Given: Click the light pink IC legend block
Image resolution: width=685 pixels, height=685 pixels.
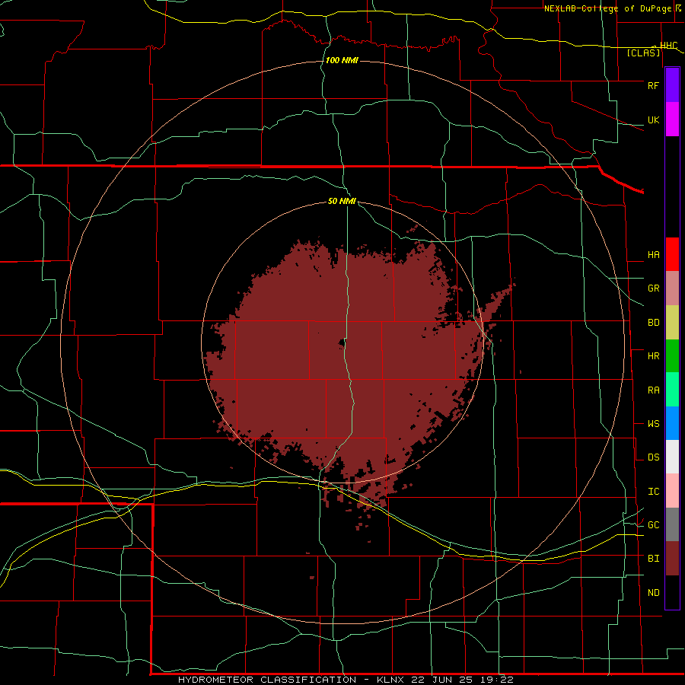Looking at the screenshot, I should point(672,491).
